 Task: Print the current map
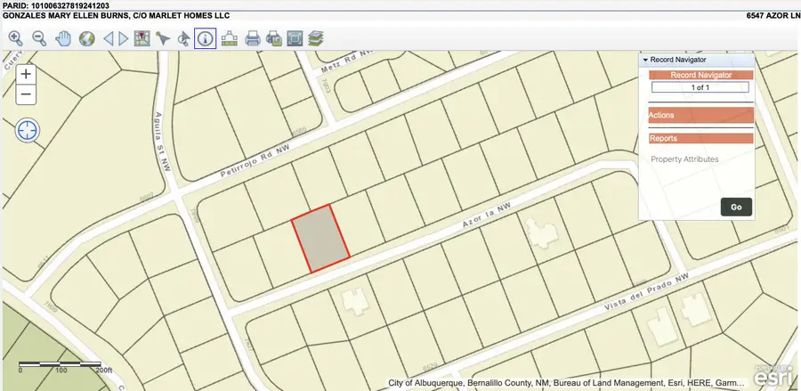253,37
